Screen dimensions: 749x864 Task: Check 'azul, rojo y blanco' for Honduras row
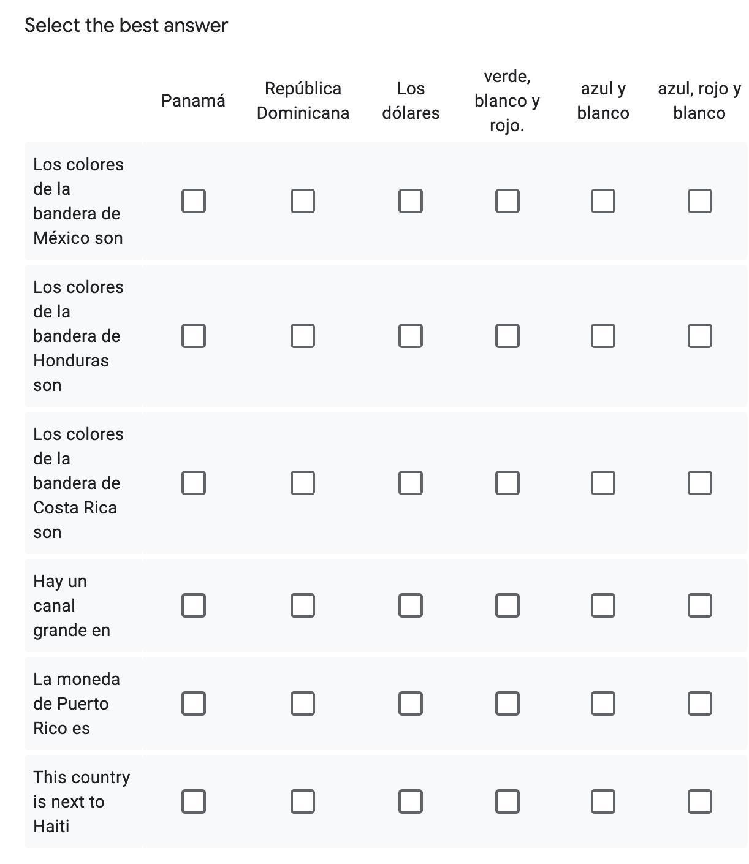[699, 336]
